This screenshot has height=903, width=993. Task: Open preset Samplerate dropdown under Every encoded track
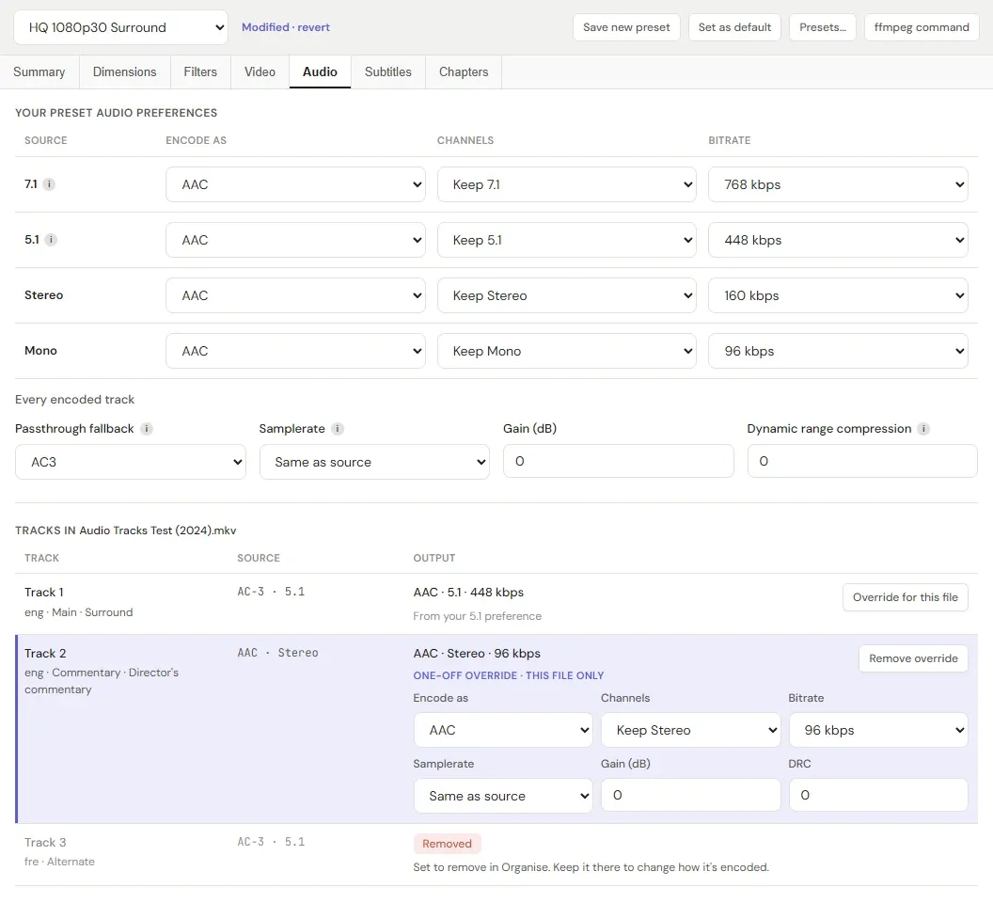[374, 462]
